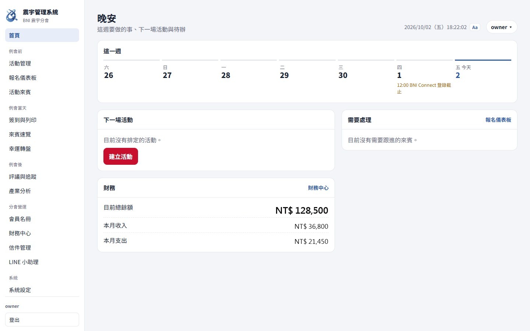Image resolution: width=530 pixels, height=331 pixels.
Task: Select Thursday 1 in the week view
Action: (x=424, y=77)
